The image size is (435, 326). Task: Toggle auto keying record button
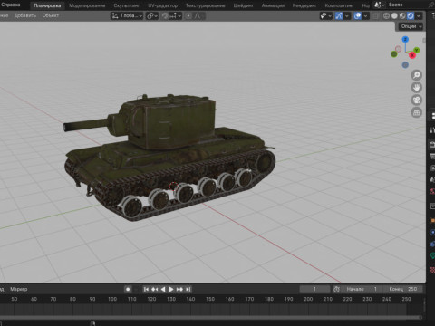point(128,289)
